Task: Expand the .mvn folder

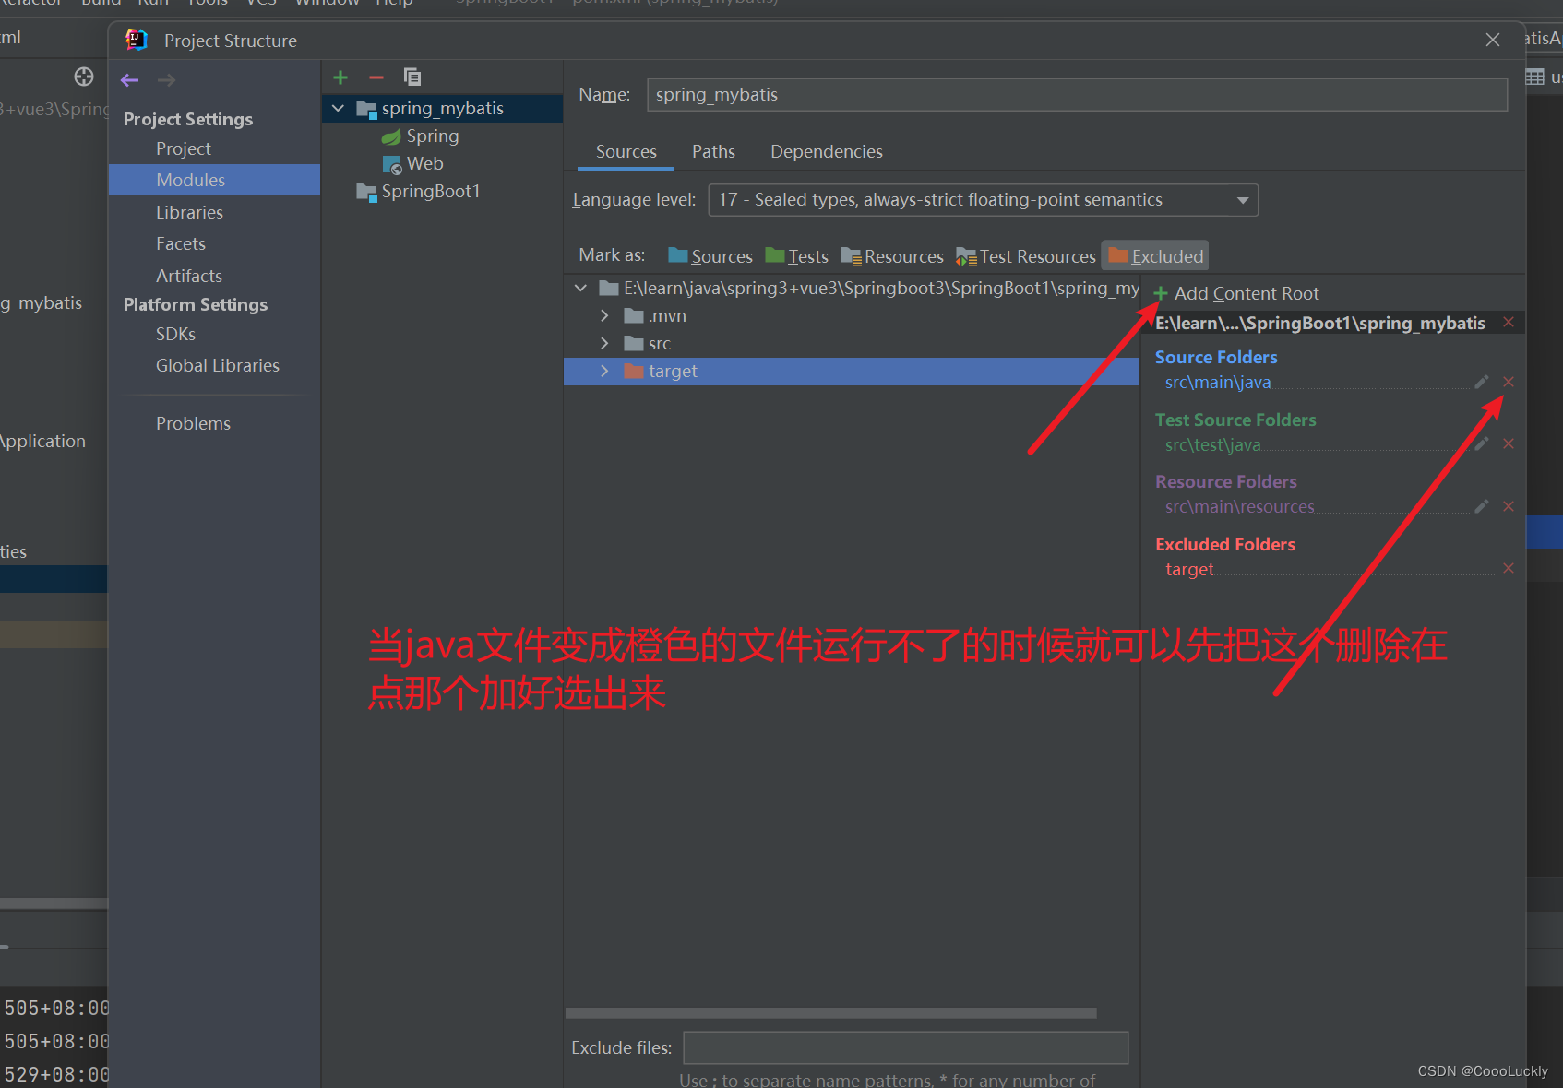Action: pyautogui.click(x=604, y=315)
